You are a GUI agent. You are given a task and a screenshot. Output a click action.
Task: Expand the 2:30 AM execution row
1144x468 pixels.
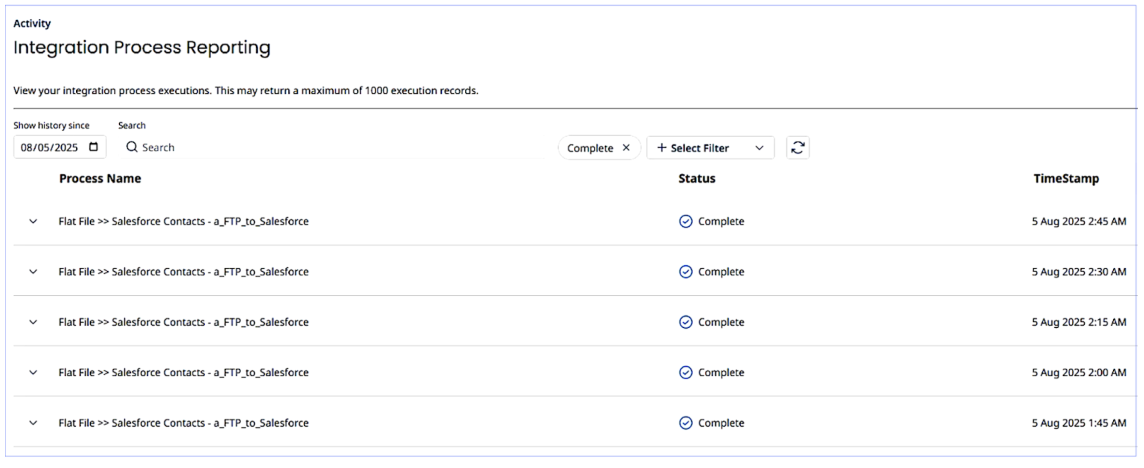coord(33,272)
